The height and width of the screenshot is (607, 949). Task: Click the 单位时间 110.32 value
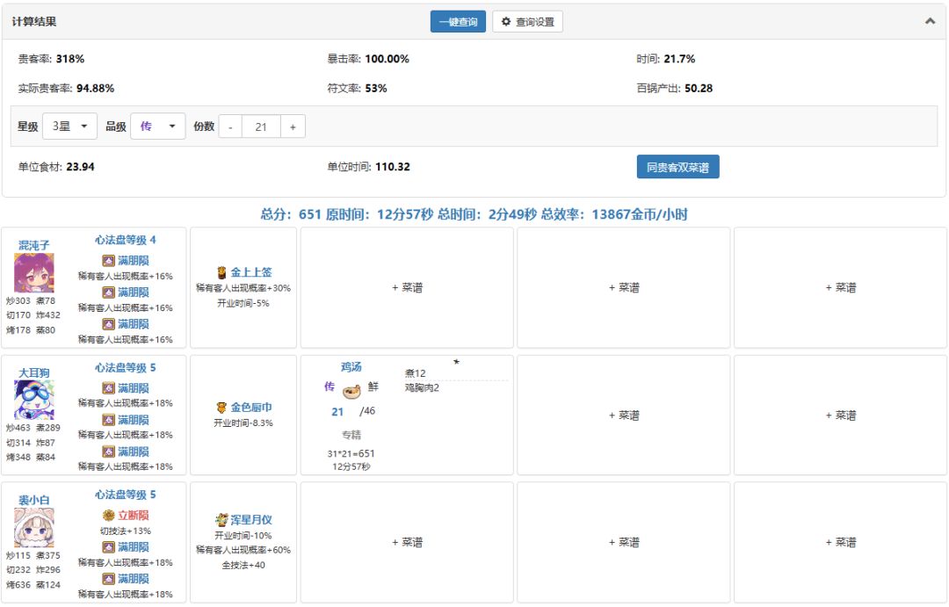click(x=392, y=166)
